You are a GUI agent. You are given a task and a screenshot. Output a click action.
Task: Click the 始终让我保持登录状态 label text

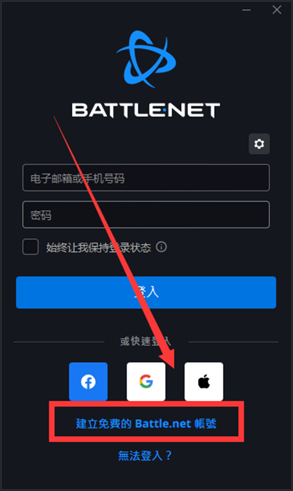(99, 248)
